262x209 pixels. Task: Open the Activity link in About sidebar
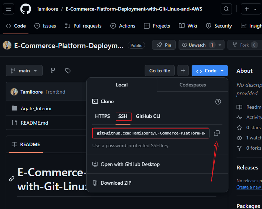250,117
